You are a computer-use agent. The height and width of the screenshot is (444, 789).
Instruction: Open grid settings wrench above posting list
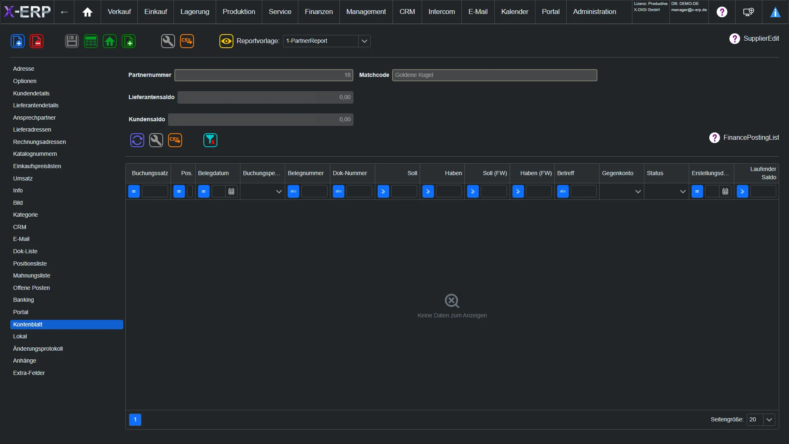[x=156, y=140]
